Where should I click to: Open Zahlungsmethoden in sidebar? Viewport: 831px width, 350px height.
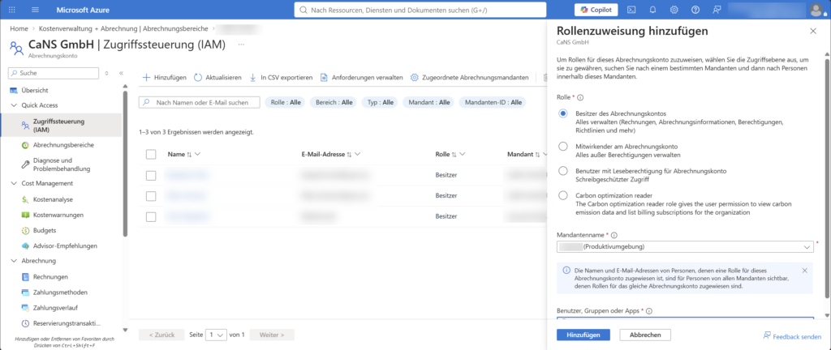(x=60, y=292)
